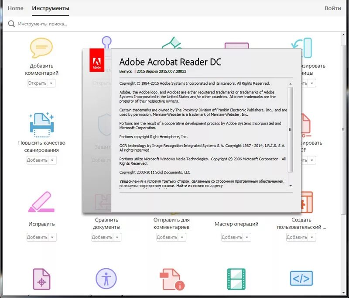Select the red PDF standards info icon

pyautogui.click(x=172, y=279)
